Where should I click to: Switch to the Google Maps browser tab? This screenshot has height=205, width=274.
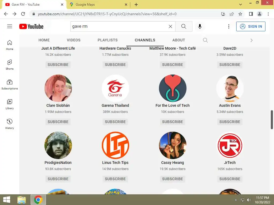pyautogui.click(x=98, y=5)
